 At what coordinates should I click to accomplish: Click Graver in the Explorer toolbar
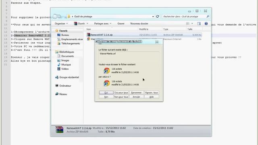pos(121,23)
